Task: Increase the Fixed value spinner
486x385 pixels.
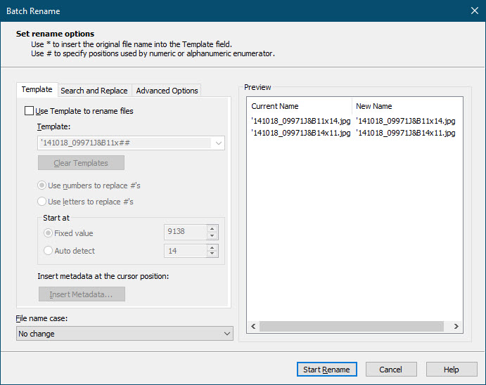Action: pos(212,229)
